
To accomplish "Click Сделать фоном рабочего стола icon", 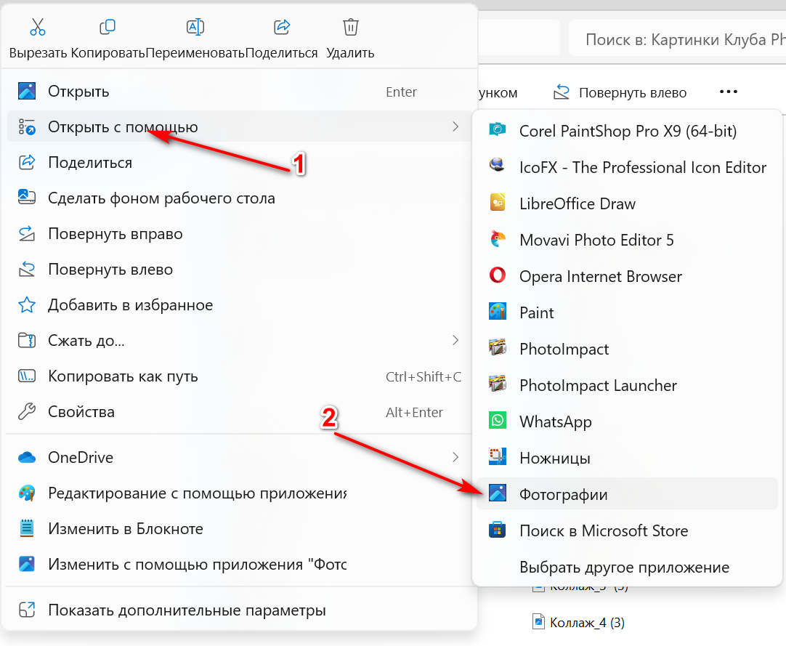I will click(x=27, y=198).
